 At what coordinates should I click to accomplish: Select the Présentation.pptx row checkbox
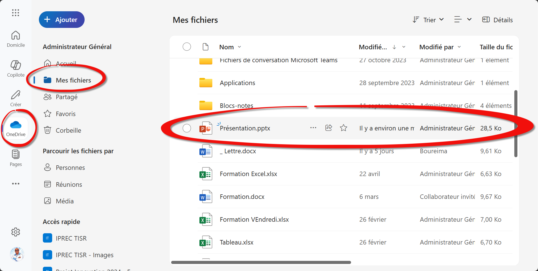tap(187, 128)
